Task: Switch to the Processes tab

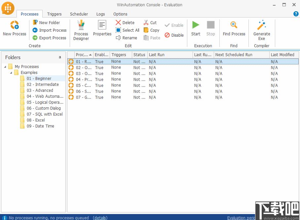Action: point(29,14)
